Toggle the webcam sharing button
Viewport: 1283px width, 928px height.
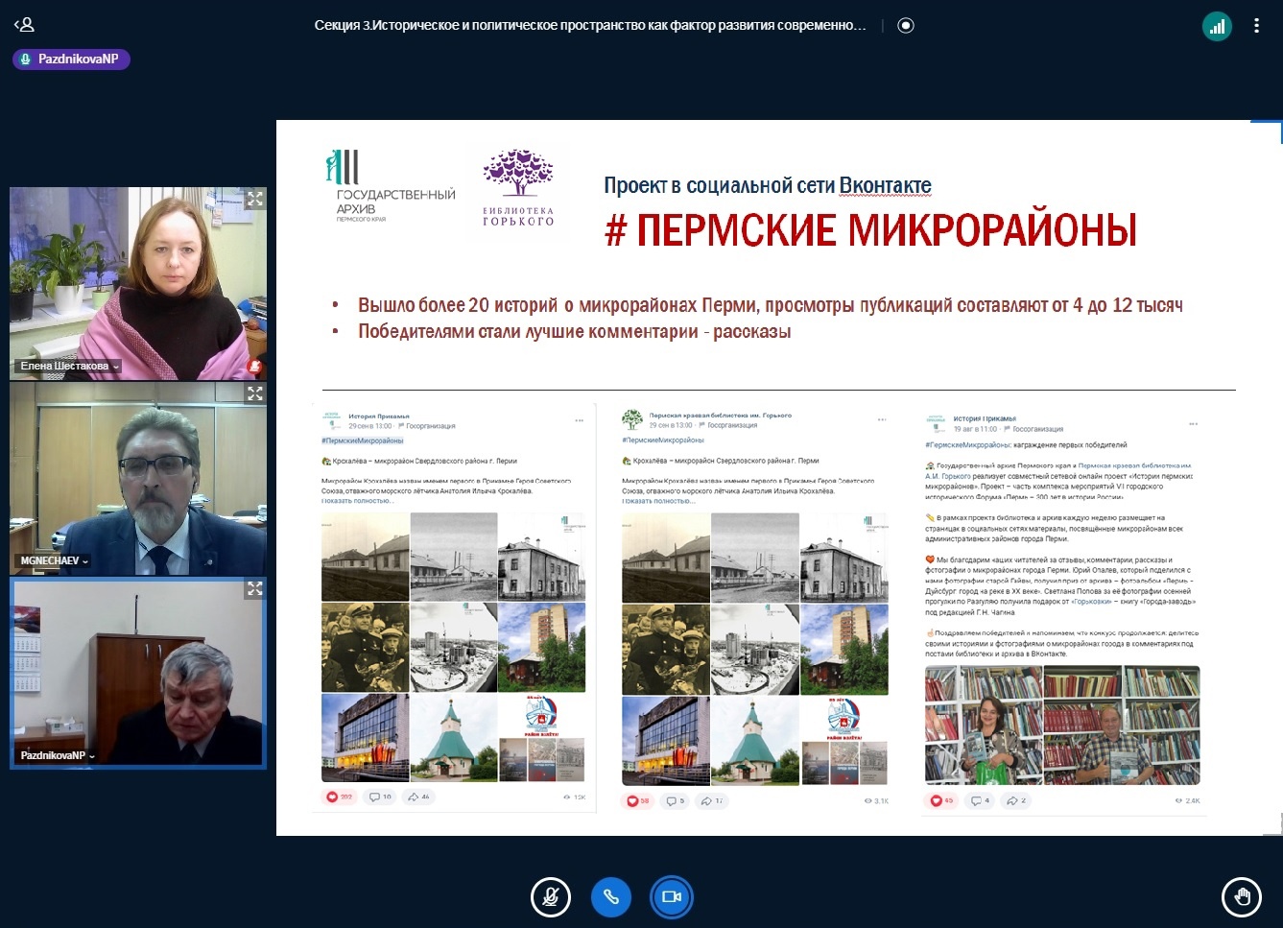click(671, 897)
